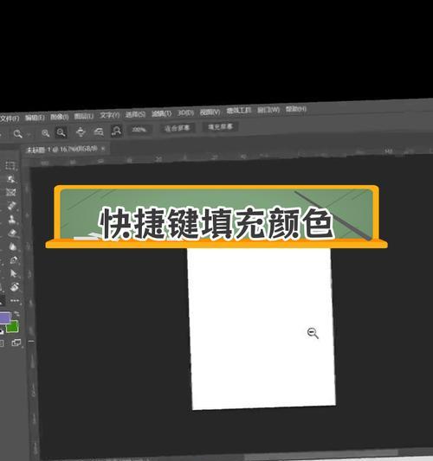The height and width of the screenshot is (461, 433).
Task: Open the 窗口(W) menu
Action: click(268, 110)
